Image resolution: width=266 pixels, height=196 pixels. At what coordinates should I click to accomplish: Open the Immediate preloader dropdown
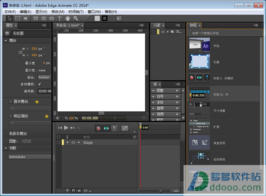(x=30, y=157)
